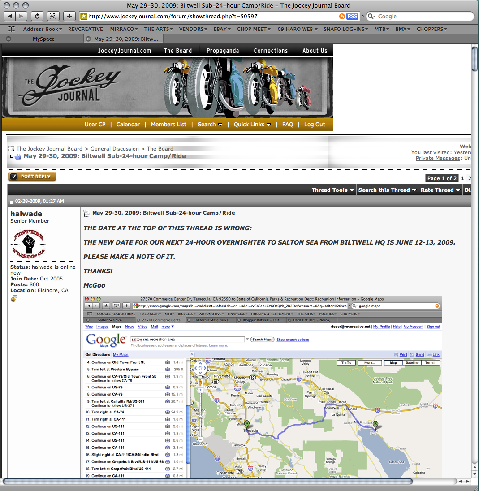Switch to the MySpace tab
The image size is (479, 491).
(x=43, y=39)
